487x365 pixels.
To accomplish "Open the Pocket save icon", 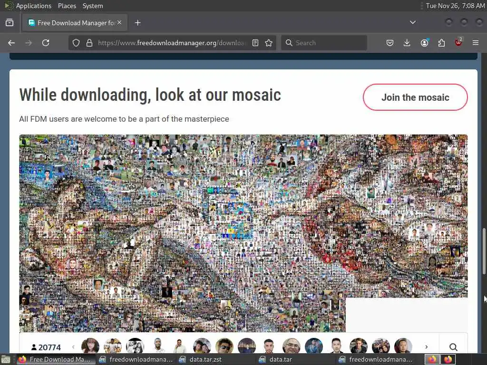I will click(x=390, y=43).
